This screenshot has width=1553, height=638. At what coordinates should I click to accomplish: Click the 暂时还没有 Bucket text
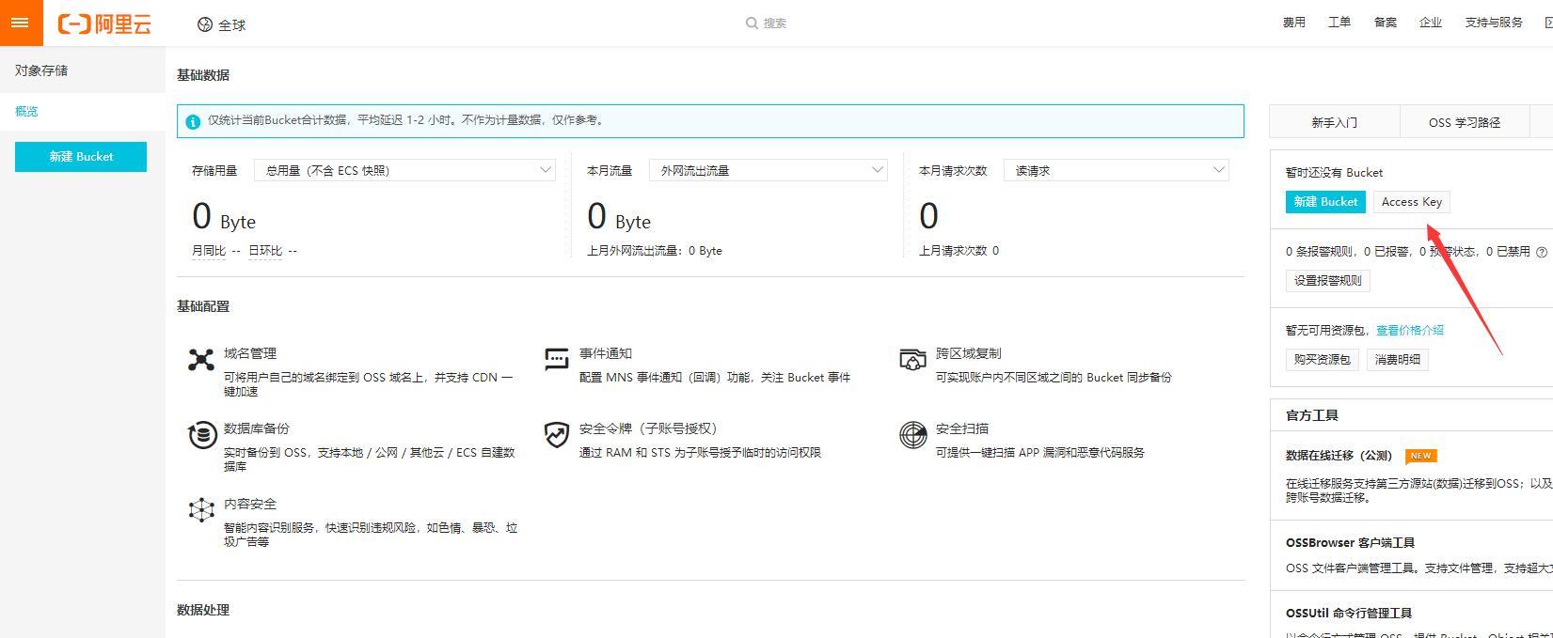(1334, 173)
